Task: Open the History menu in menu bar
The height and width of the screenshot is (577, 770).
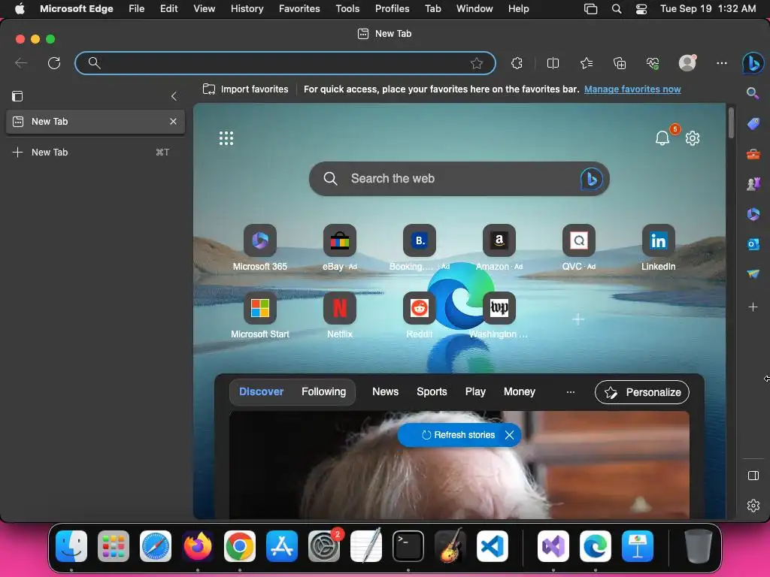Action: pos(247,9)
